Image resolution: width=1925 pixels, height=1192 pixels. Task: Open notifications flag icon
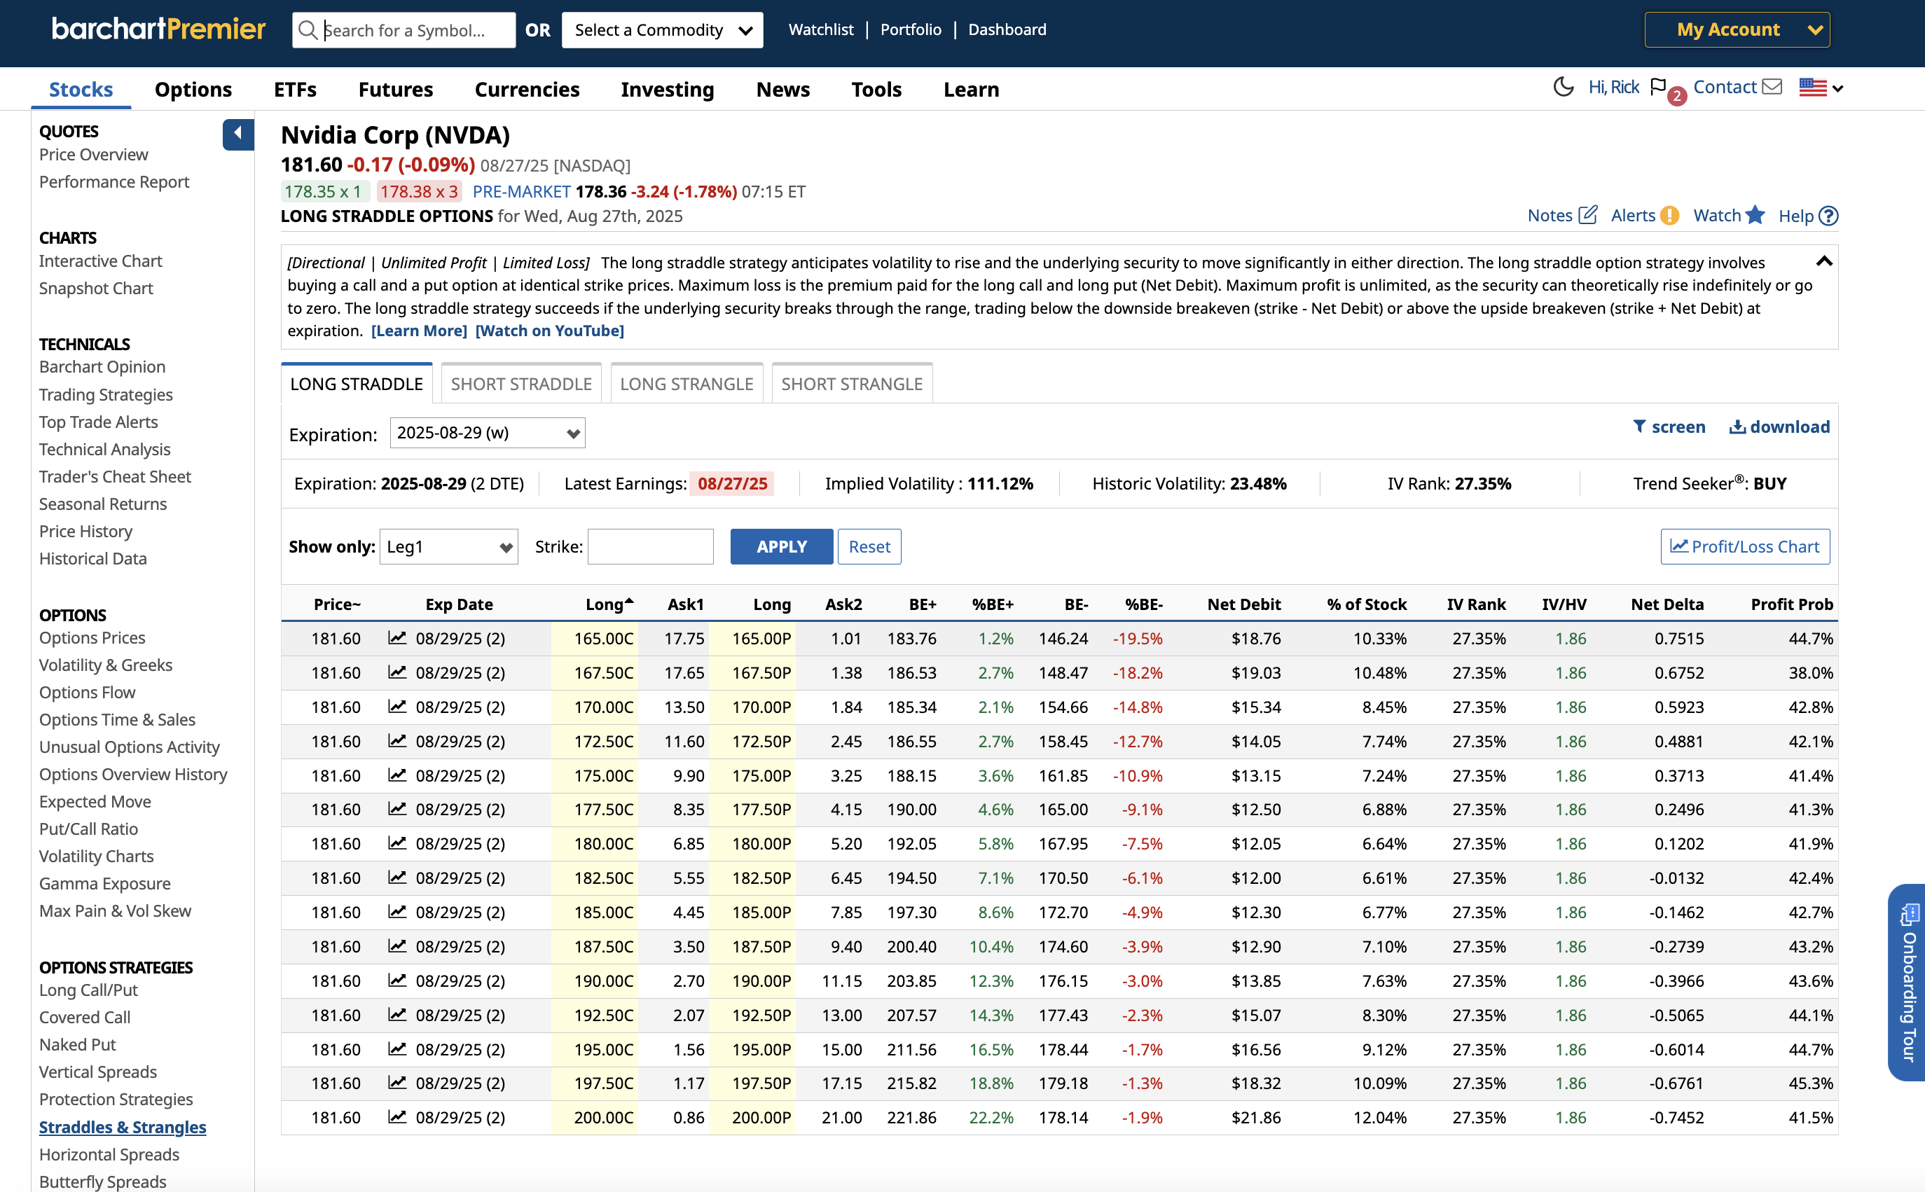click(x=1658, y=87)
